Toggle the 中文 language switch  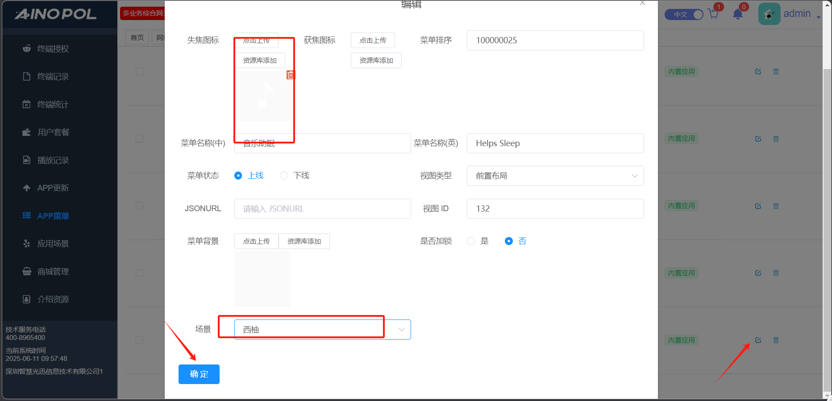684,15
